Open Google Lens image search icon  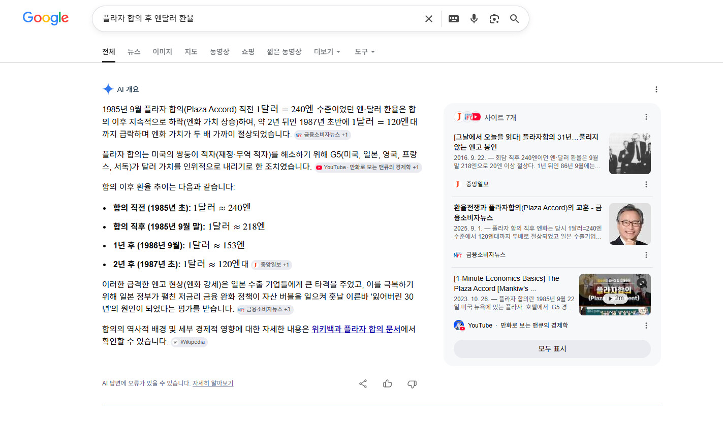[x=494, y=19]
